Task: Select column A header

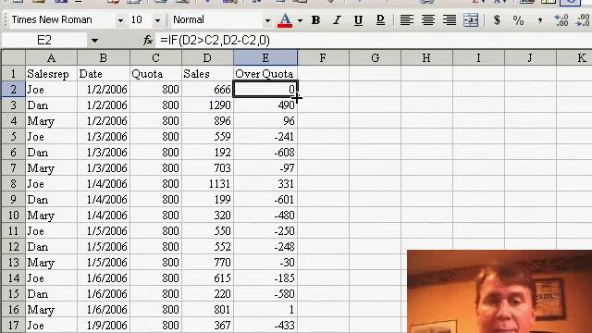Action: (x=52, y=57)
